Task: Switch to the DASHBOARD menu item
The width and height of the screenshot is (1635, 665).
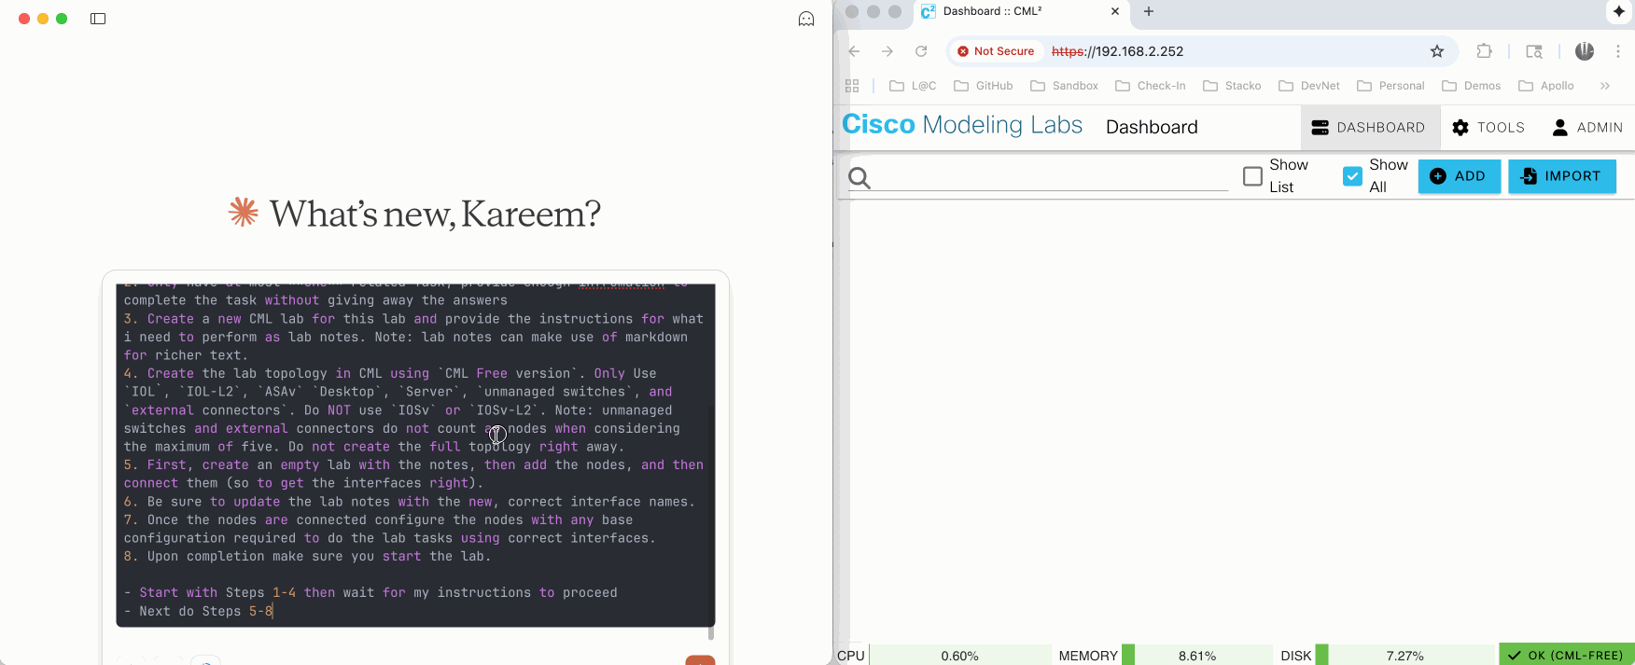Action: click(1369, 128)
